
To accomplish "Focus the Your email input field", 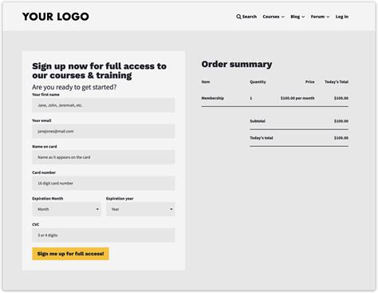I will (x=104, y=131).
